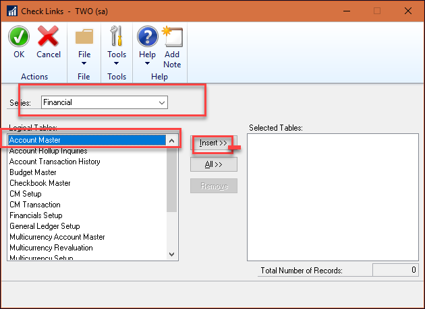Click the All >> button

coord(214,164)
